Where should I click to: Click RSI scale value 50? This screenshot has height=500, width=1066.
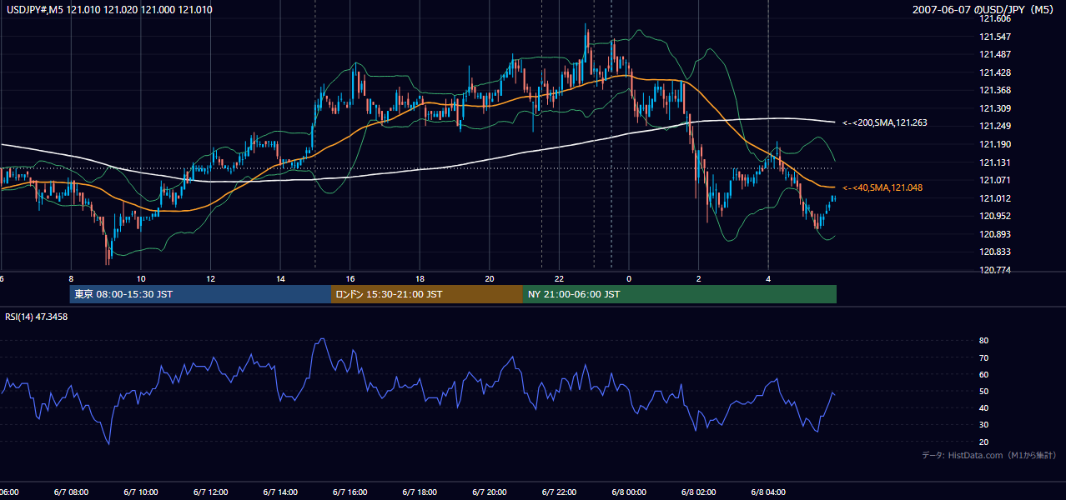coord(984,391)
